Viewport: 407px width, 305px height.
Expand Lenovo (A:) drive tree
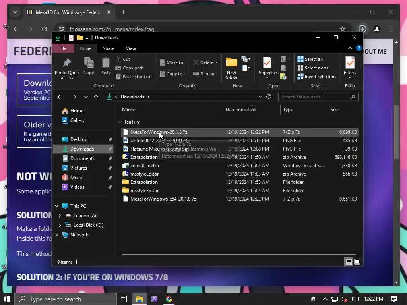click(60, 216)
